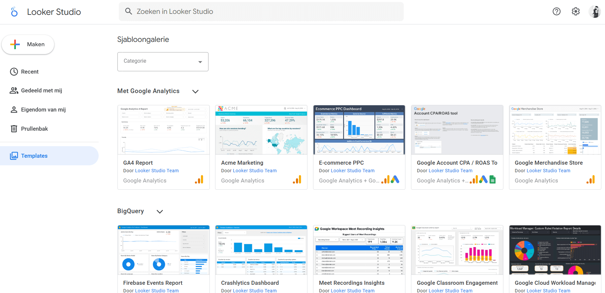605x293 pixels.
Task: Click the search magnifier icon
Action: (129, 12)
